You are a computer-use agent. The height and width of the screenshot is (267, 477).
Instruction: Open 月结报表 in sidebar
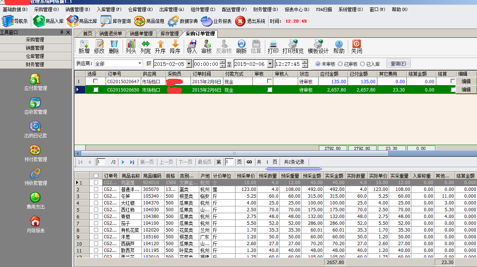[35, 225]
